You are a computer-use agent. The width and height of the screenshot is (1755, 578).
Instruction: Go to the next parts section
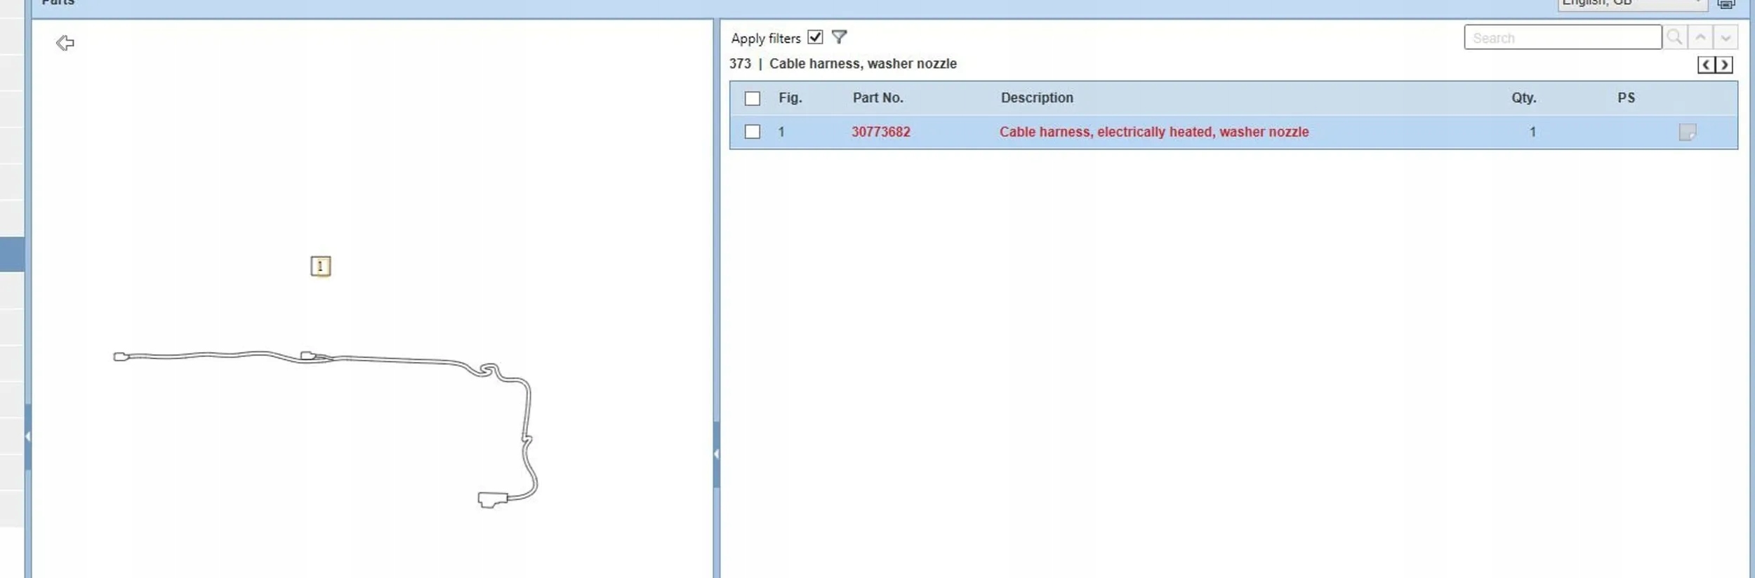pyautogui.click(x=1724, y=65)
